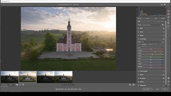Toggle Basic panel visibility eye
Viewport: 171px width, 96px height.
164,29
